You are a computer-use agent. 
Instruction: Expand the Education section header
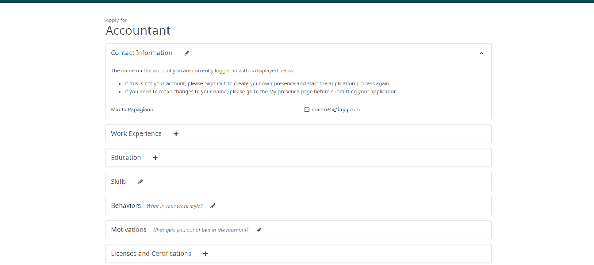click(126, 158)
